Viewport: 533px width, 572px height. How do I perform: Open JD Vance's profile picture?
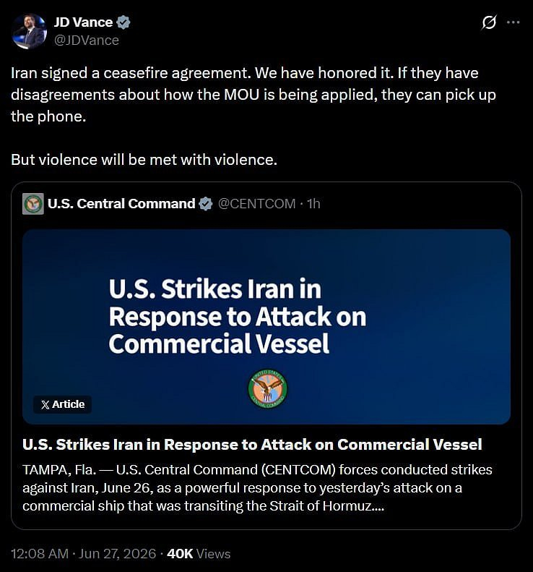click(29, 31)
